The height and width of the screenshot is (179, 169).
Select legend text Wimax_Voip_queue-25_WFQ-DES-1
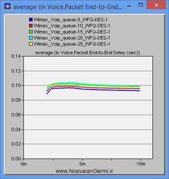tap(72, 44)
